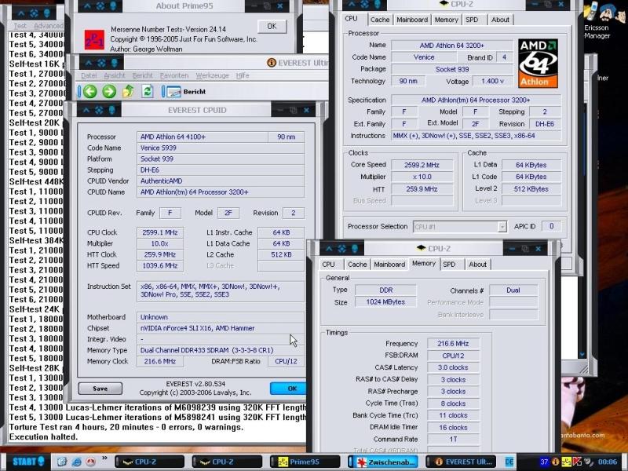Activate first CPU-Z taskbar button

click(149, 462)
